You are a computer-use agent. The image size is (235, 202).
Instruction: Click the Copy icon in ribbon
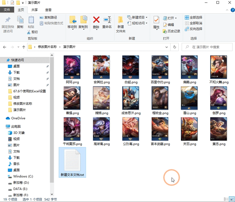click(x=20, y=20)
